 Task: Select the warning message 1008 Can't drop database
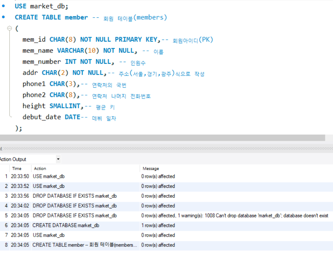(235, 215)
